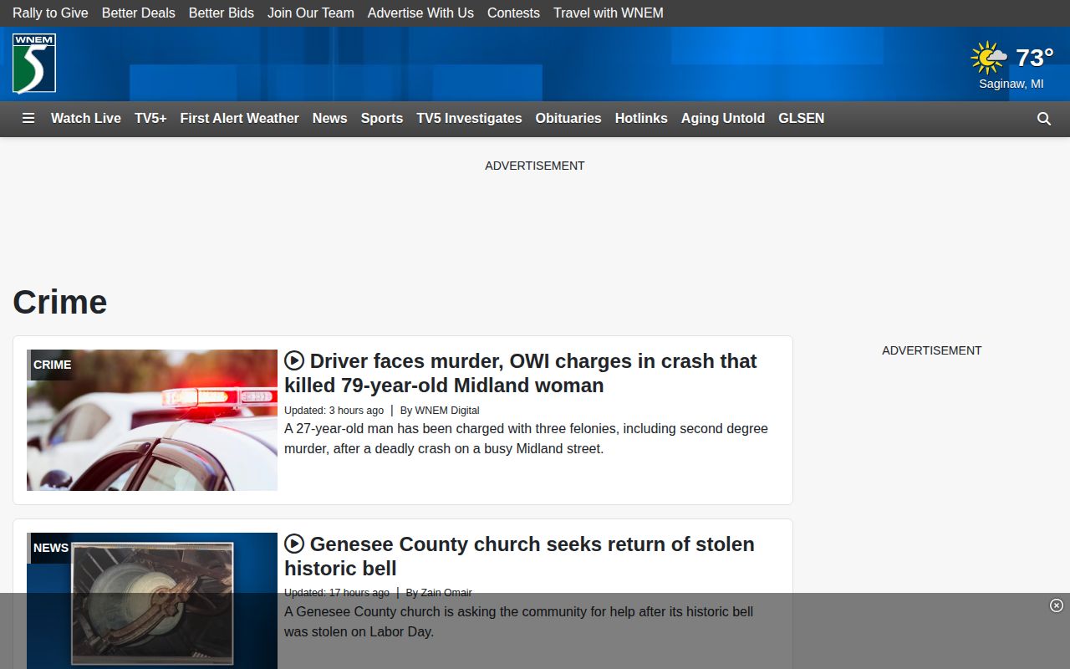Open Travel with WNEM
The image size is (1070, 669).
click(x=609, y=13)
